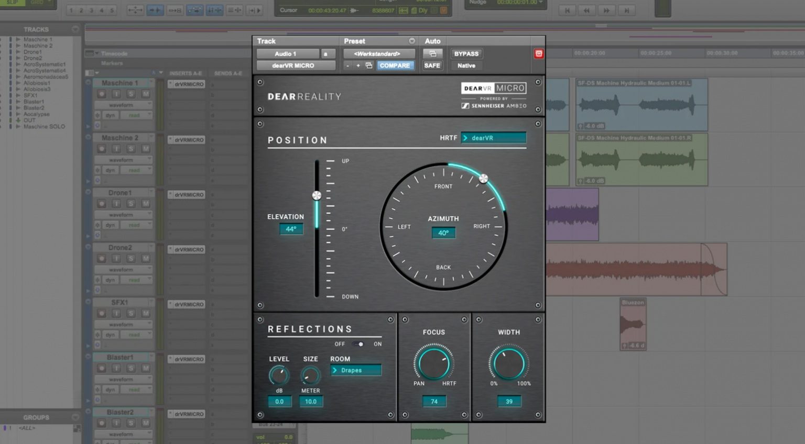Image resolution: width=805 pixels, height=444 pixels.
Task: Switch Reflections to ON in dearVR MICRO
Action: [x=360, y=344]
